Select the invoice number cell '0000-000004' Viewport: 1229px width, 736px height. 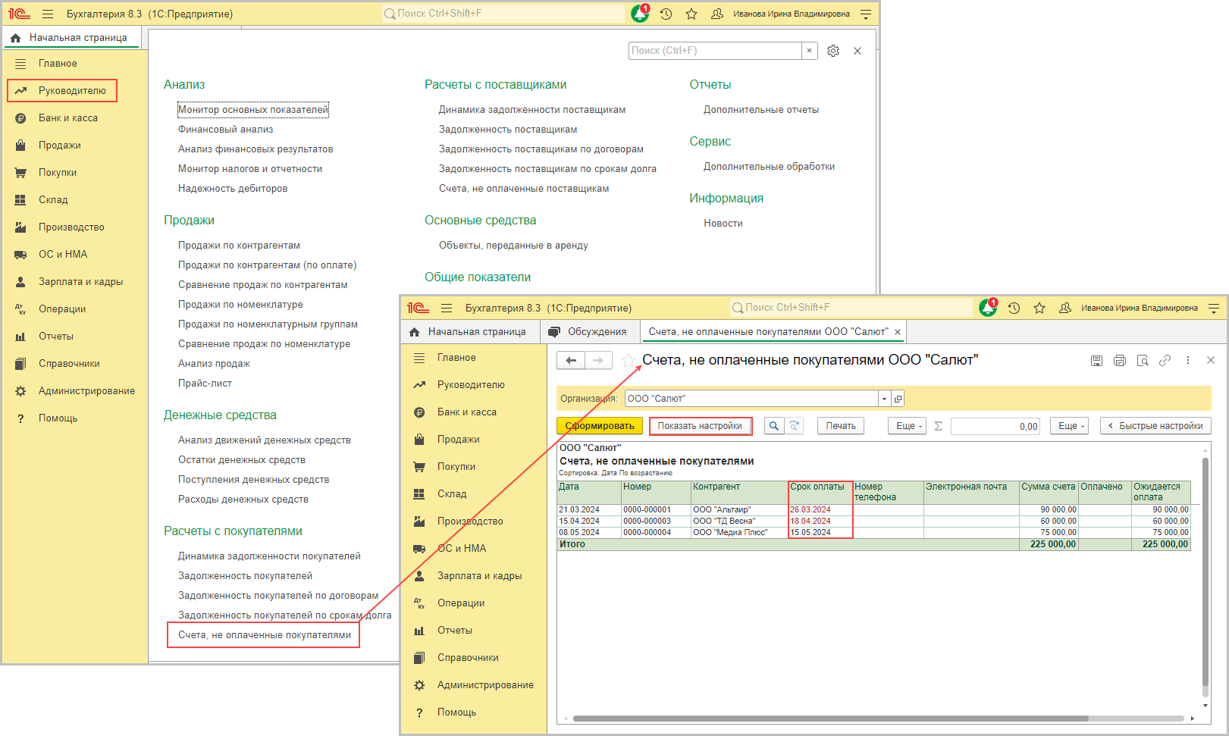[x=656, y=533]
